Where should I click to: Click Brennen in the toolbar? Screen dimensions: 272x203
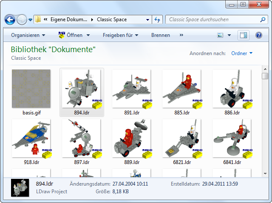[161, 35]
